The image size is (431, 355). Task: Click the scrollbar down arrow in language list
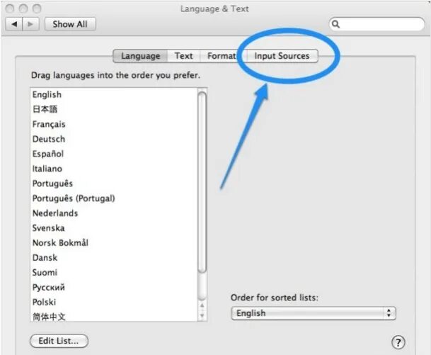[x=202, y=315]
